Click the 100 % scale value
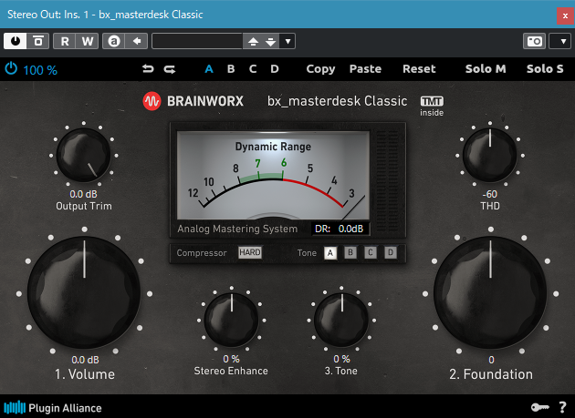The width and height of the screenshot is (575, 418). (x=40, y=70)
